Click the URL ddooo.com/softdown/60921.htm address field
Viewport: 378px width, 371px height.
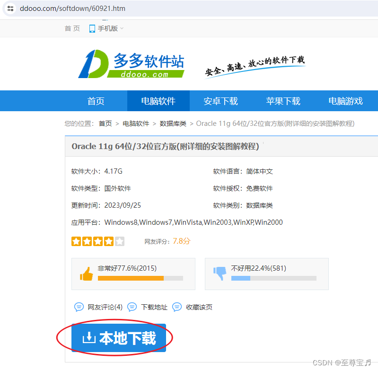tap(72, 9)
